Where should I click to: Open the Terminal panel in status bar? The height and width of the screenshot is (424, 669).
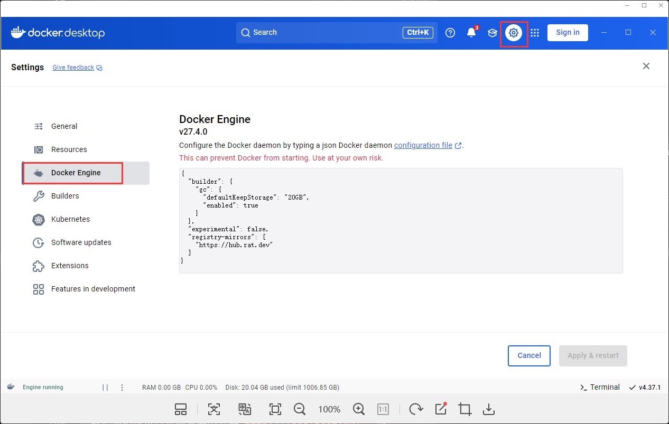point(600,387)
